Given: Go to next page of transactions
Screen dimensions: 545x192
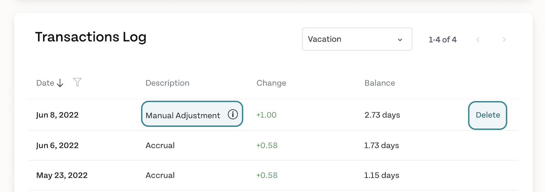Looking at the screenshot, I should (x=504, y=40).
